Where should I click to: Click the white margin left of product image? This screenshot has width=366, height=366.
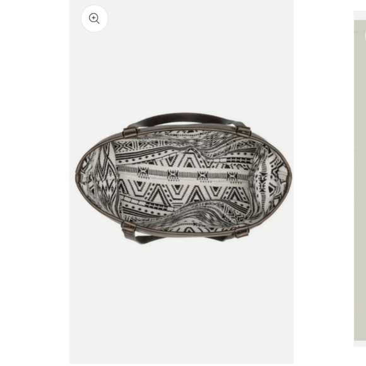coord(35,183)
